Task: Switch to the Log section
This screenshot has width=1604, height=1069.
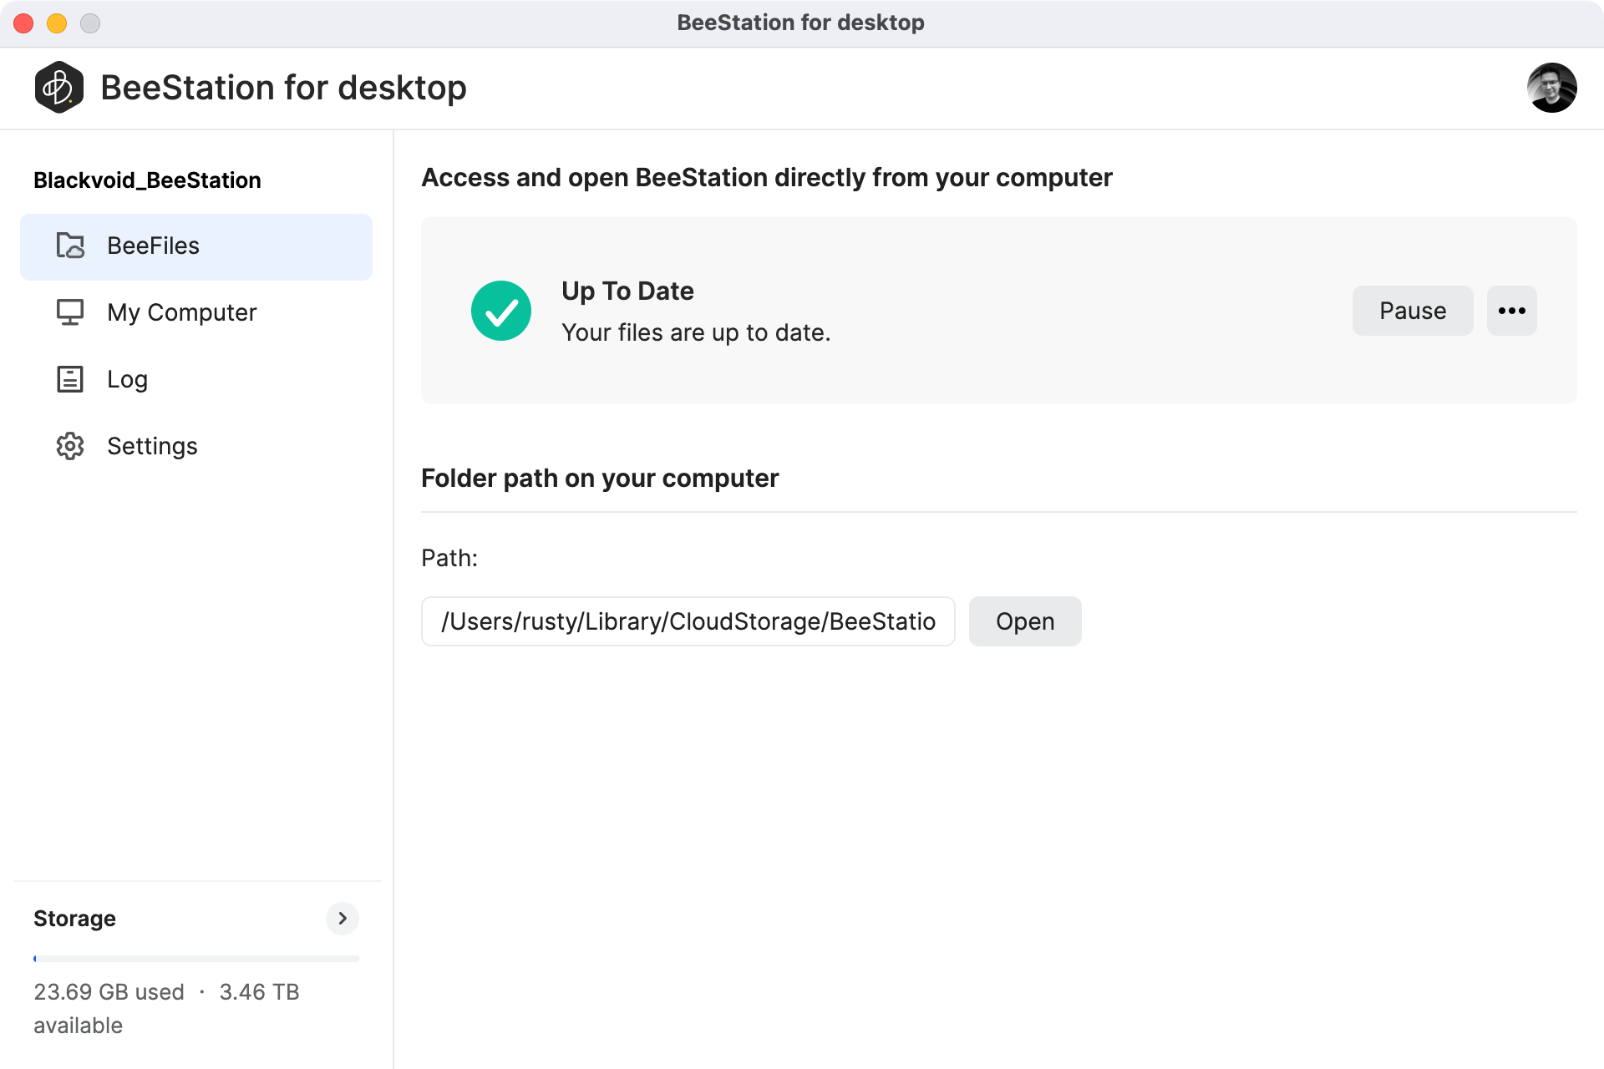Action: click(196, 379)
